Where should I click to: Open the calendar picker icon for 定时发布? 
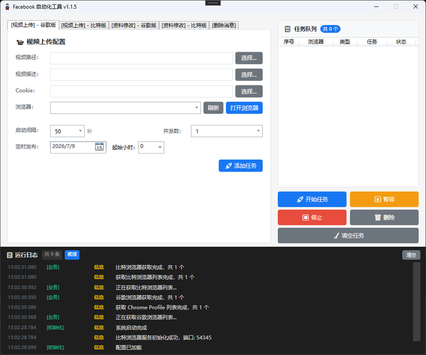pos(99,147)
